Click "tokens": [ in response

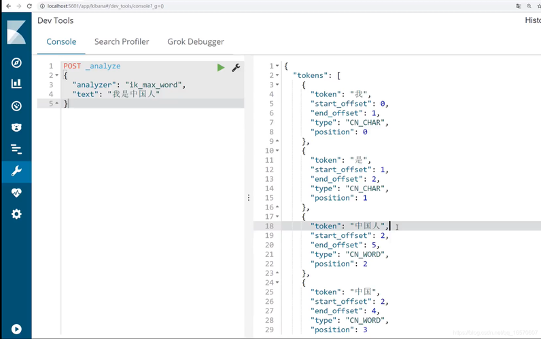coord(317,75)
